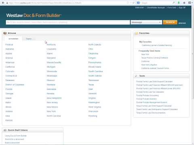Open Florida Family Law Child Support Calculator
194x145 pixels.
pyautogui.click(x=154, y=81)
